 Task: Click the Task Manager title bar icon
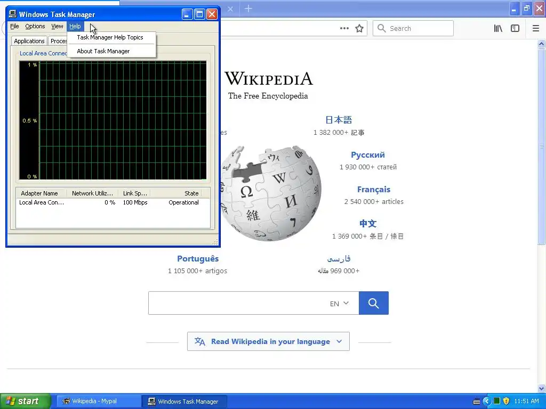click(x=13, y=14)
